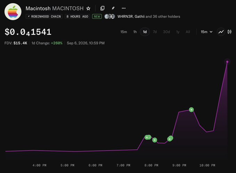Click the buy marker near 9:30 PM
Viewport: 236px width, 173px height.
(x=191, y=110)
